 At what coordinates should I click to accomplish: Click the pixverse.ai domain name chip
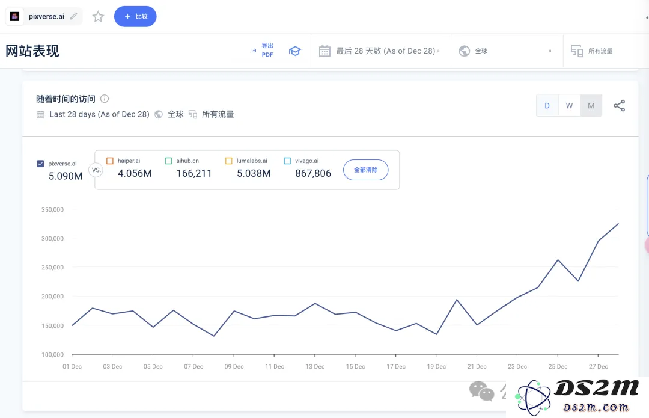[x=46, y=17]
